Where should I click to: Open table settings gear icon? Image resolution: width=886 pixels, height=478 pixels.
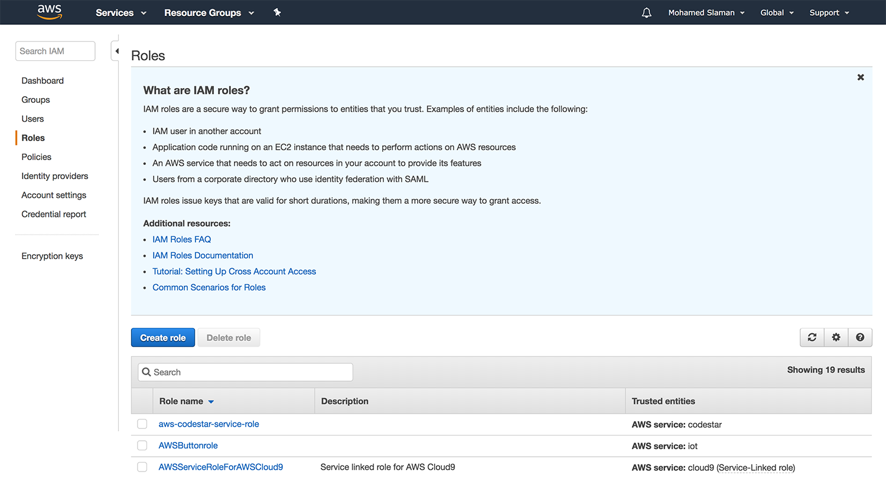(836, 337)
